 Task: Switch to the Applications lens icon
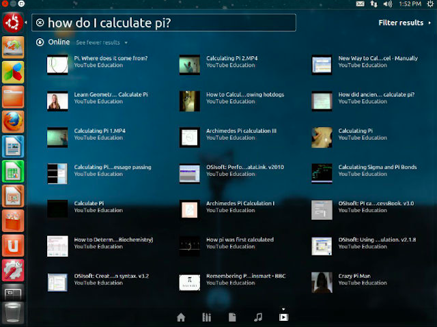pyautogui.click(x=206, y=317)
